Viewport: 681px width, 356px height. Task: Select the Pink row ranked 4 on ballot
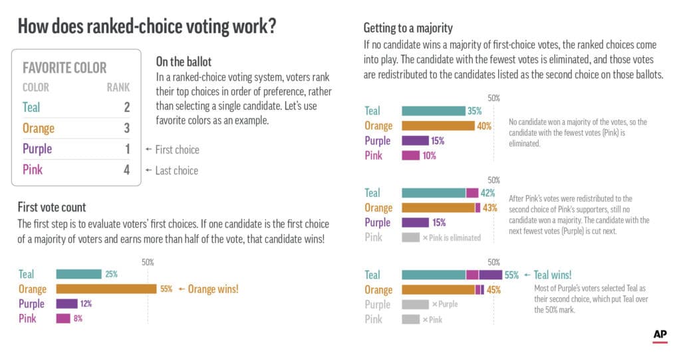coord(76,170)
